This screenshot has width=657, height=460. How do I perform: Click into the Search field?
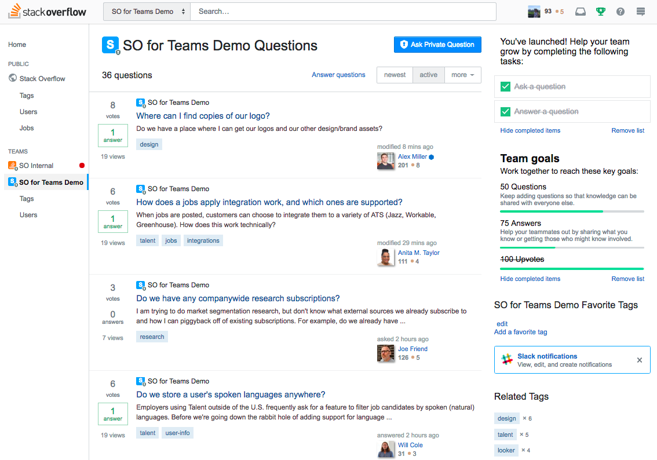pos(343,12)
